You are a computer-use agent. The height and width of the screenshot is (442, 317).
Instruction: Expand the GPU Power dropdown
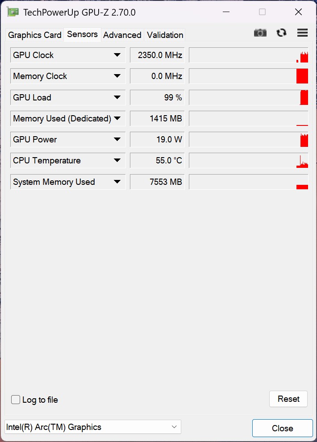[117, 139]
